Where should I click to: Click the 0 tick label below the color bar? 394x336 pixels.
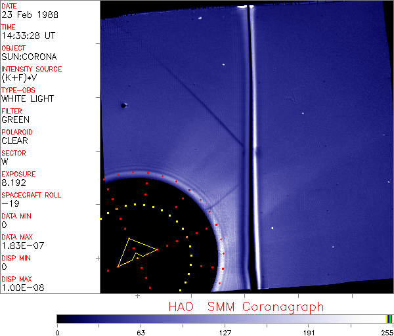coord(58,333)
